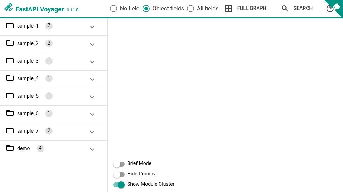Click the sample_5 label text

pos(28,96)
